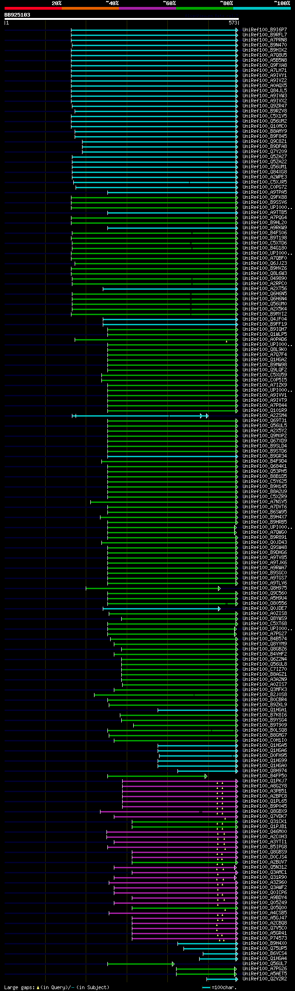
Task: Select label UniRef100_Q31CK1
Action: point(265,821)
